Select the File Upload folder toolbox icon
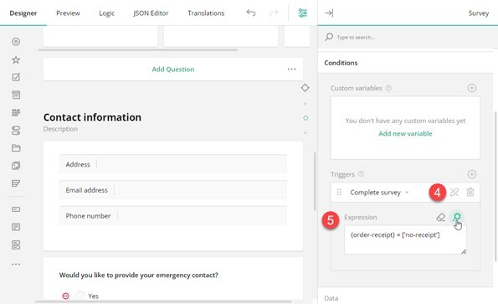This screenshot has height=304, width=498. (x=16, y=148)
